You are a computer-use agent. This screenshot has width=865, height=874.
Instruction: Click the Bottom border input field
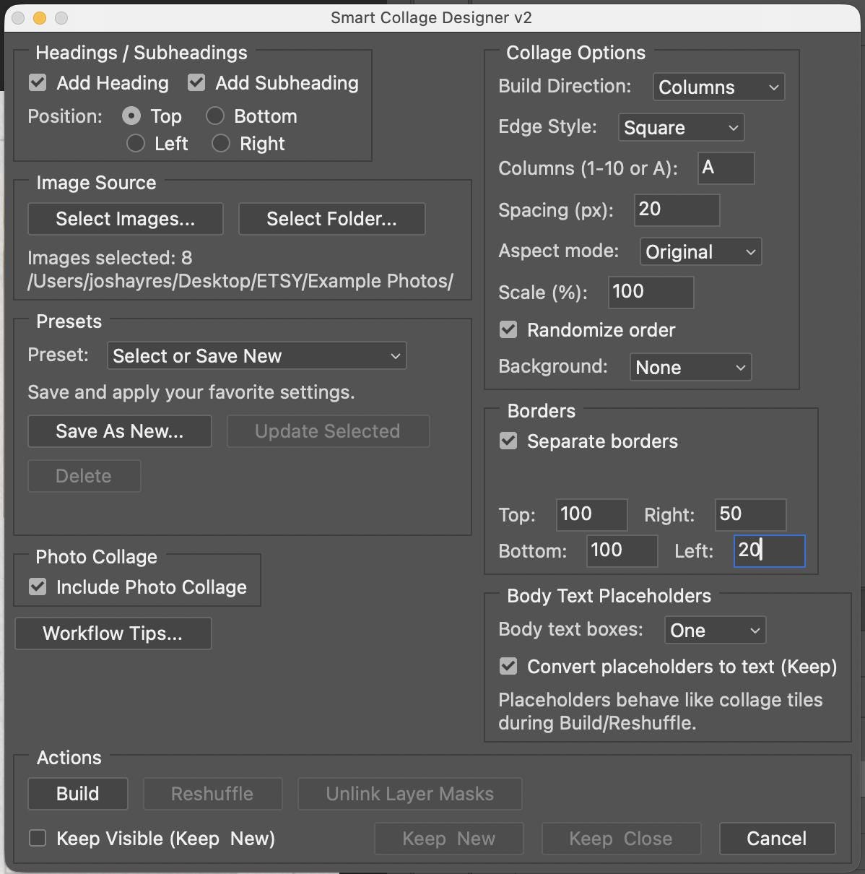coord(622,550)
